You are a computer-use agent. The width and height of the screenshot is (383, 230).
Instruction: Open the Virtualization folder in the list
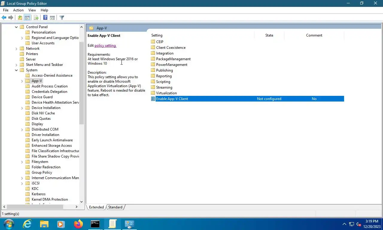click(x=164, y=93)
